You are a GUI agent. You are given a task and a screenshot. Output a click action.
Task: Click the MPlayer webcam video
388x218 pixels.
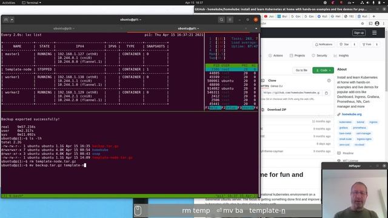click(355, 194)
